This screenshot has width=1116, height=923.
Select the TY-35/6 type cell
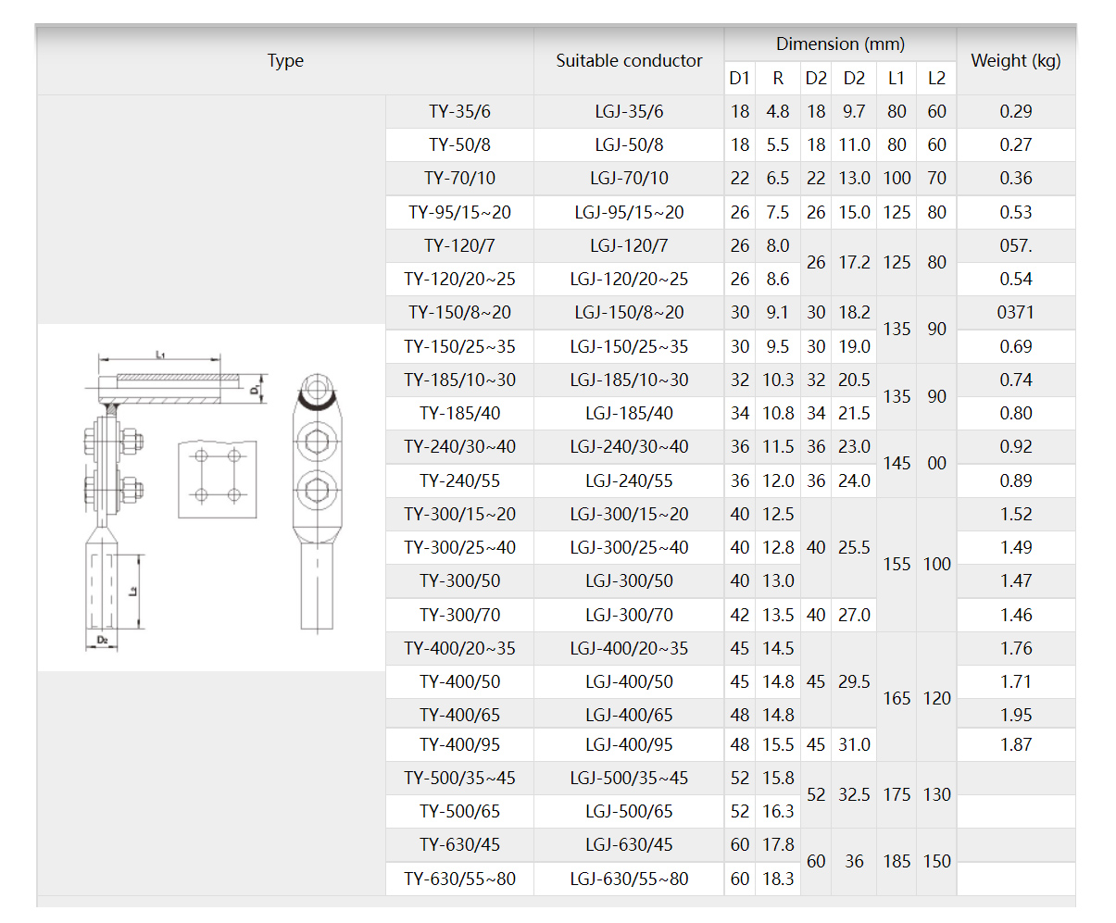459,111
